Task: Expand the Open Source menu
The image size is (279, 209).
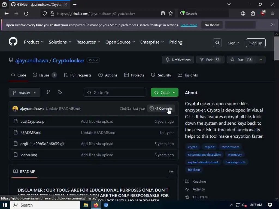Action: [x=120, y=42]
